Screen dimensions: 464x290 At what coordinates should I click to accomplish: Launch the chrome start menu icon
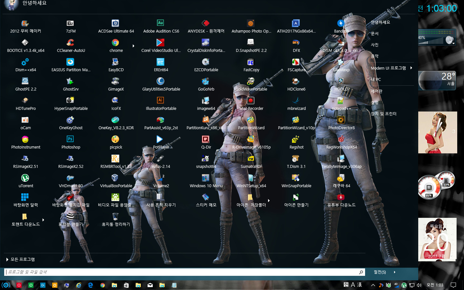[116, 46]
